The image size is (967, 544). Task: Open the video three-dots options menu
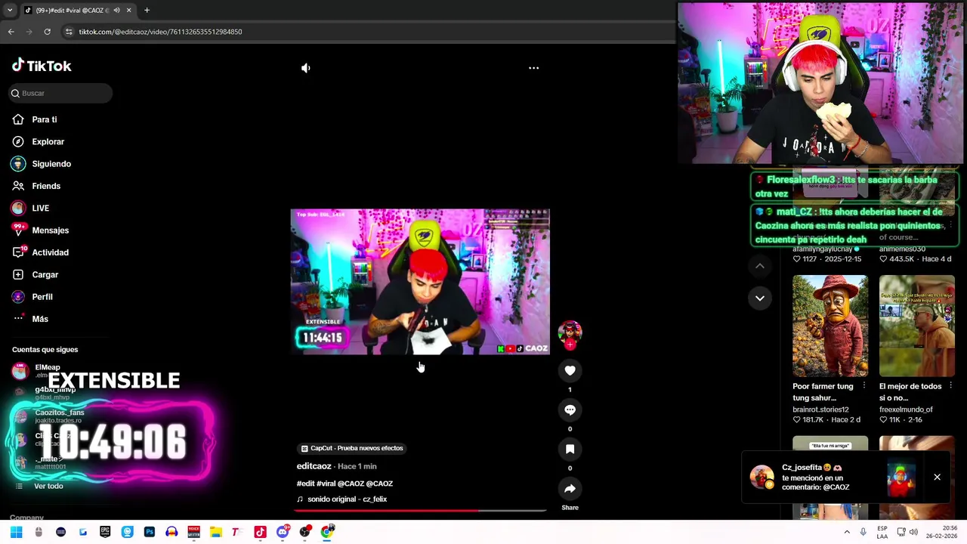533,68
